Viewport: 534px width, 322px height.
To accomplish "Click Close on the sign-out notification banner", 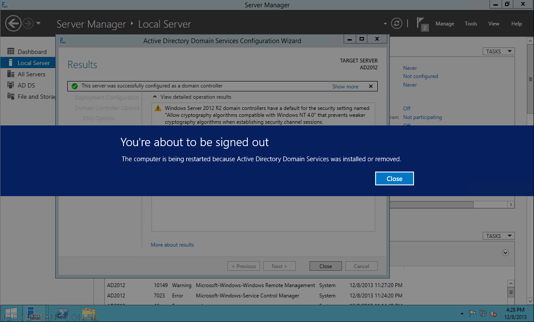I will [394, 178].
